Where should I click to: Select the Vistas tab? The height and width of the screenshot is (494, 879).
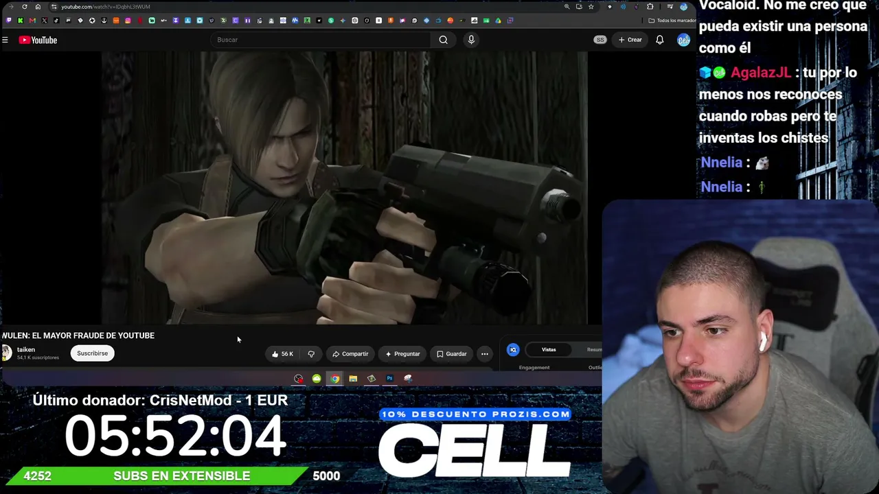click(549, 350)
